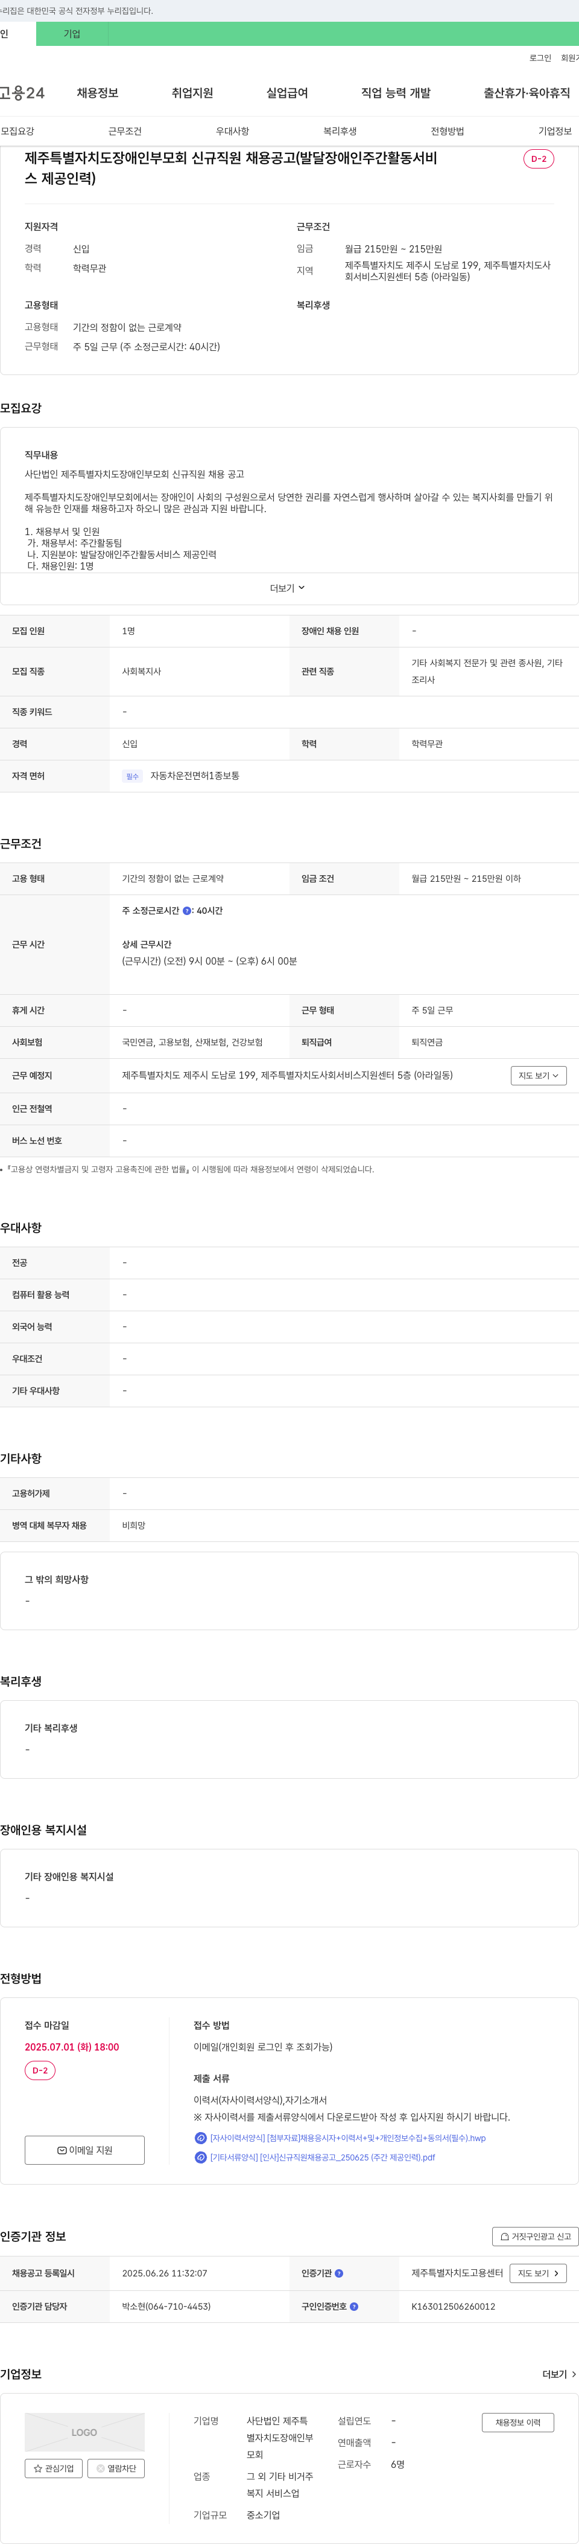Open the 출산휴가·육아휴직 menu
Screen dimensions: 579x2544
pyautogui.click(x=527, y=93)
